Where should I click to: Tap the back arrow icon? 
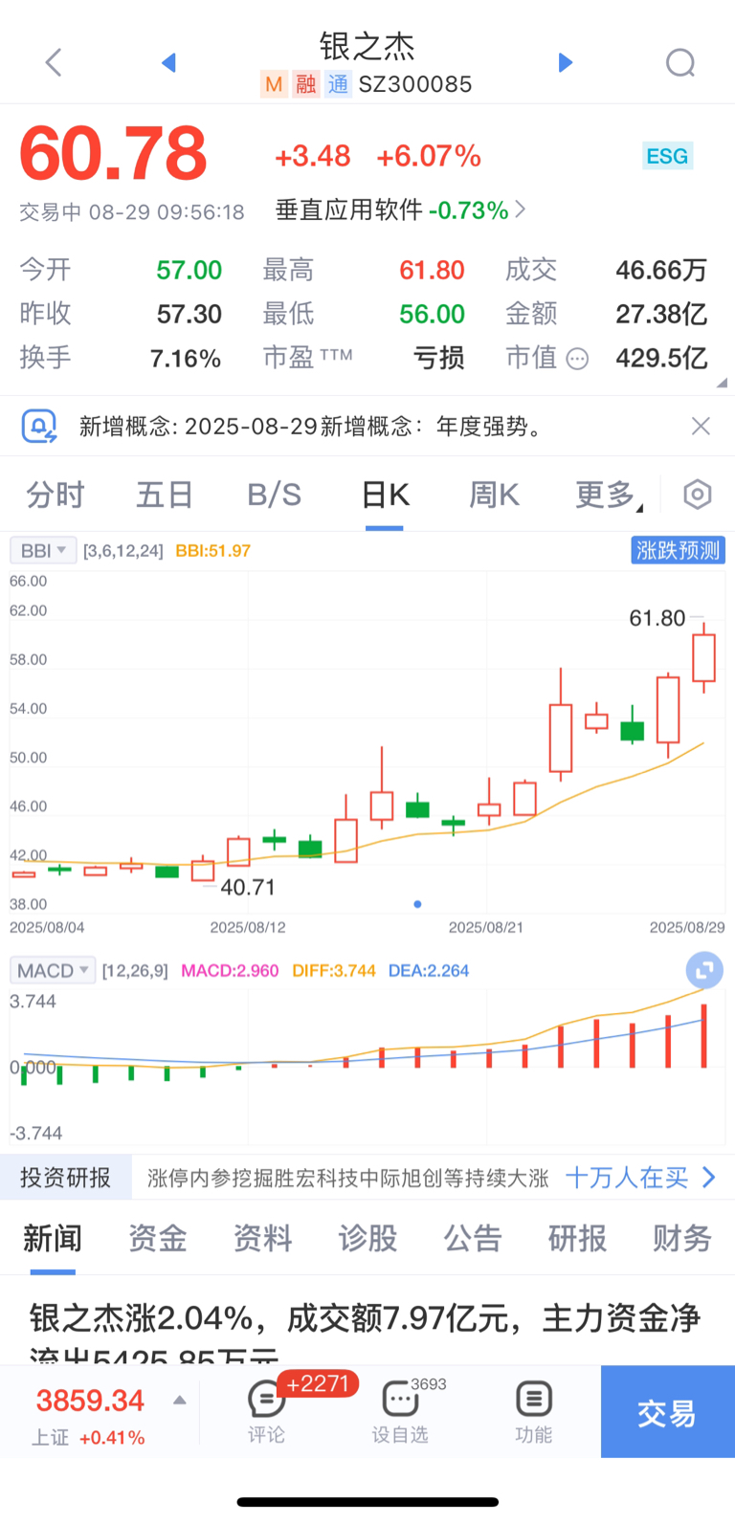[54, 63]
